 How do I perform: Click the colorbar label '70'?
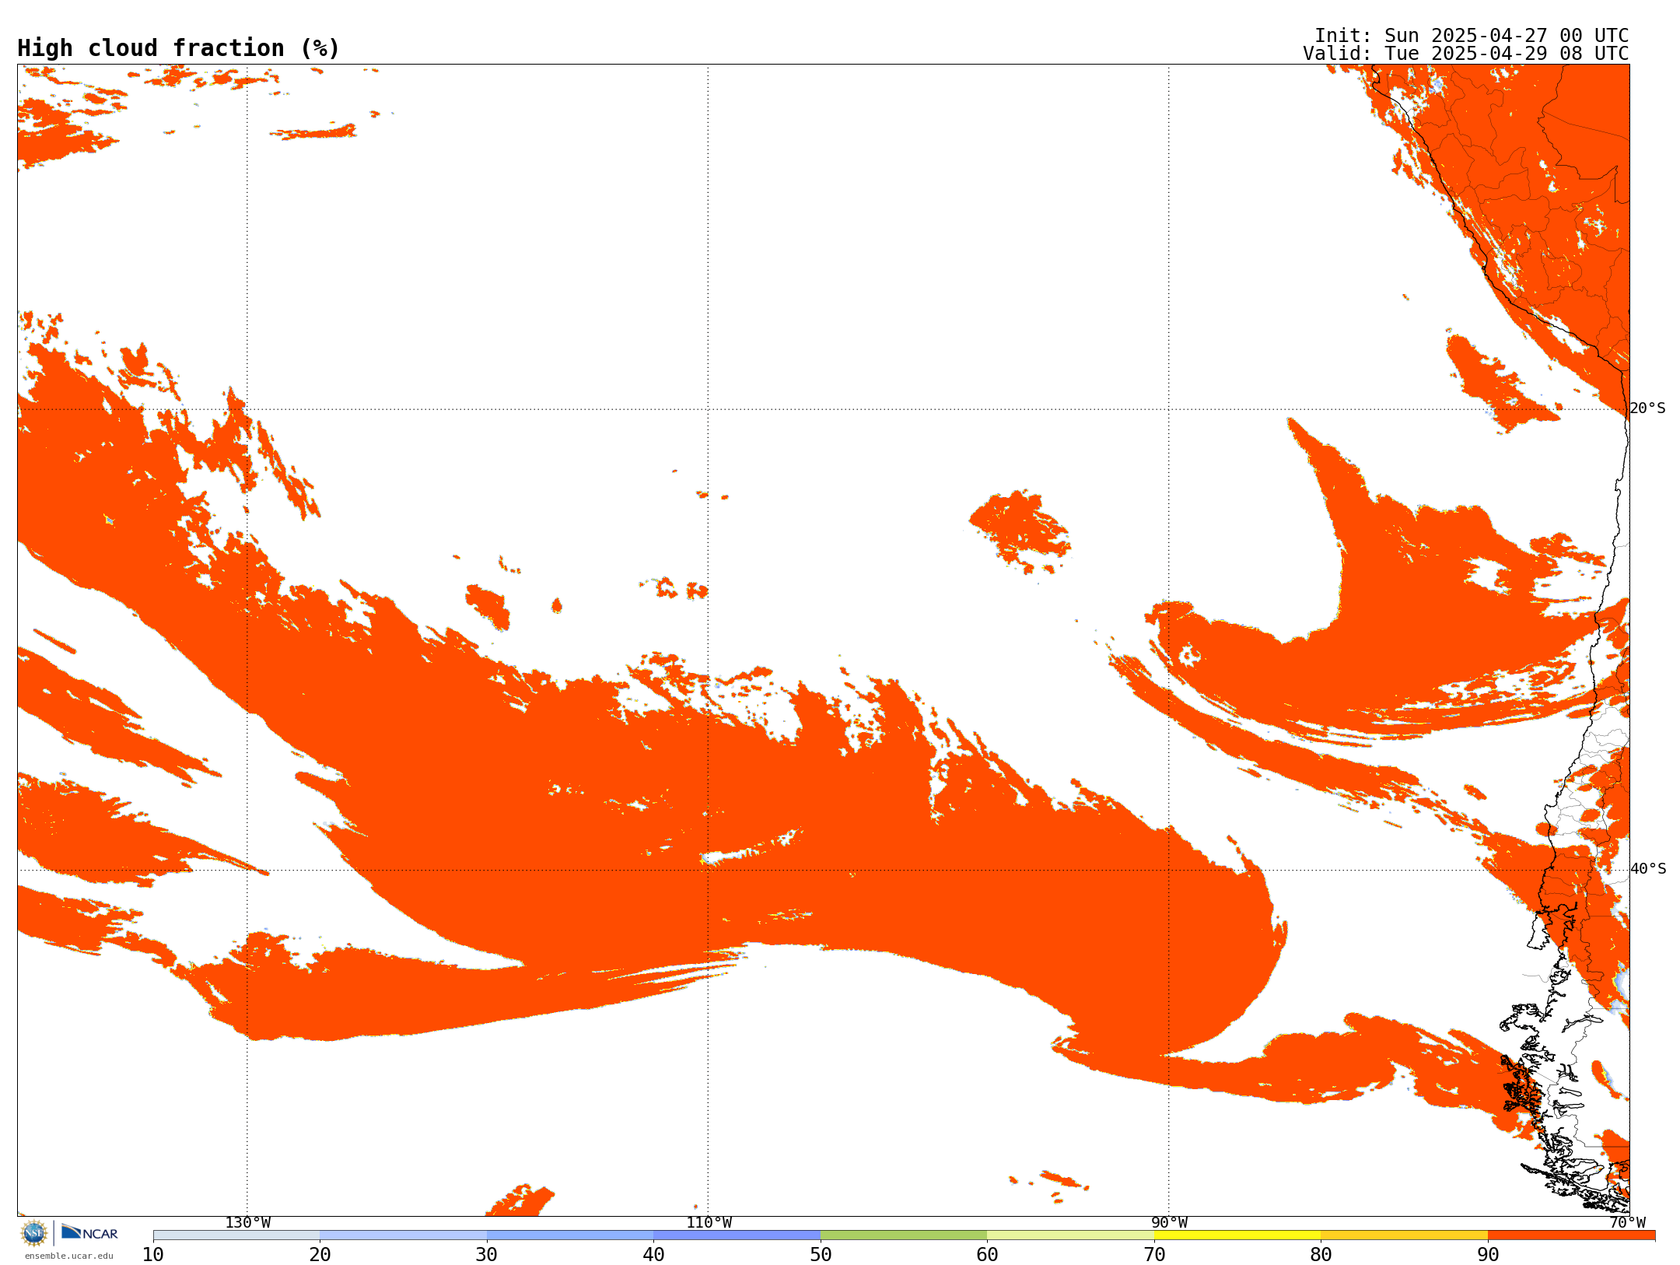pos(1154,1255)
